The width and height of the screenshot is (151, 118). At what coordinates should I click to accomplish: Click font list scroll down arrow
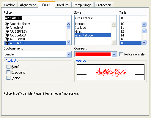[x=69, y=42]
